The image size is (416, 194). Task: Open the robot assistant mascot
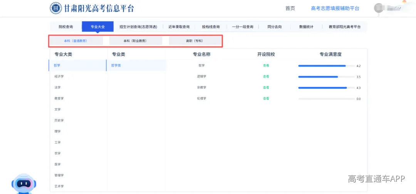tap(24, 184)
